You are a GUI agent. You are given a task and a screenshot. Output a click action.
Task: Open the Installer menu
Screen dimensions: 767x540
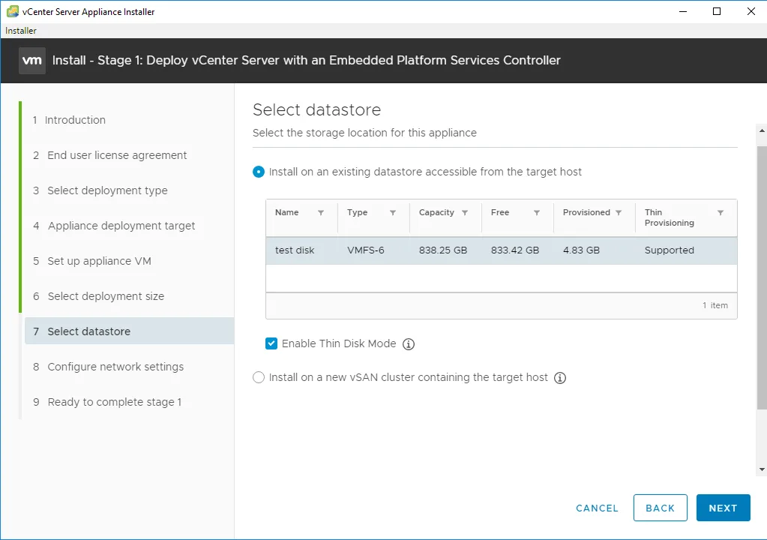pyautogui.click(x=20, y=30)
